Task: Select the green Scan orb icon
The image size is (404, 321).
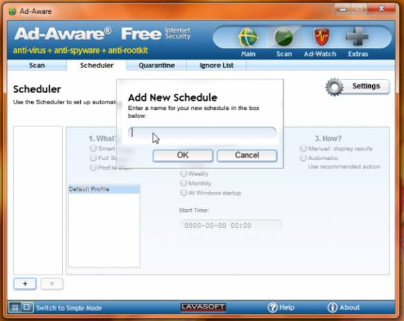Action: (284, 37)
